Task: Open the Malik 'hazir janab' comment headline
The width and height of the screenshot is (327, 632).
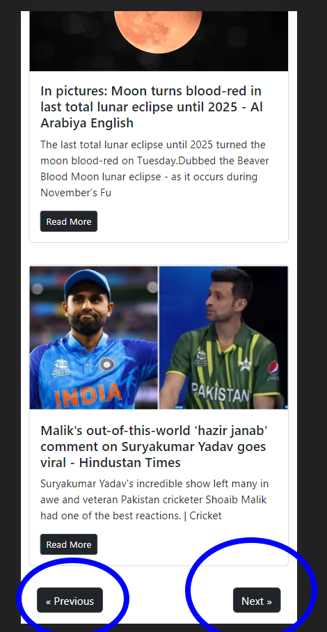Action: click(x=154, y=446)
